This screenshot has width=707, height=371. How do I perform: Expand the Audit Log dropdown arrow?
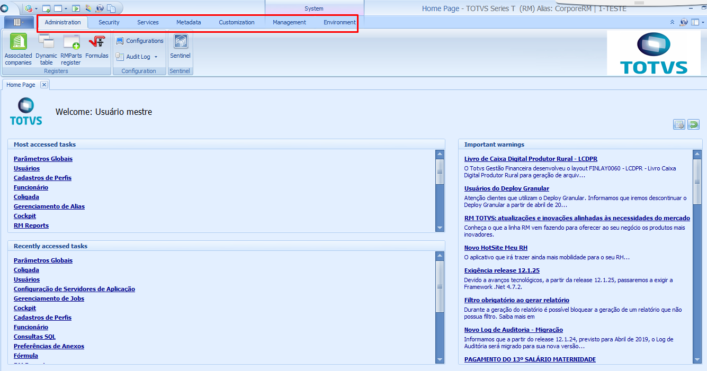click(x=156, y=57)
